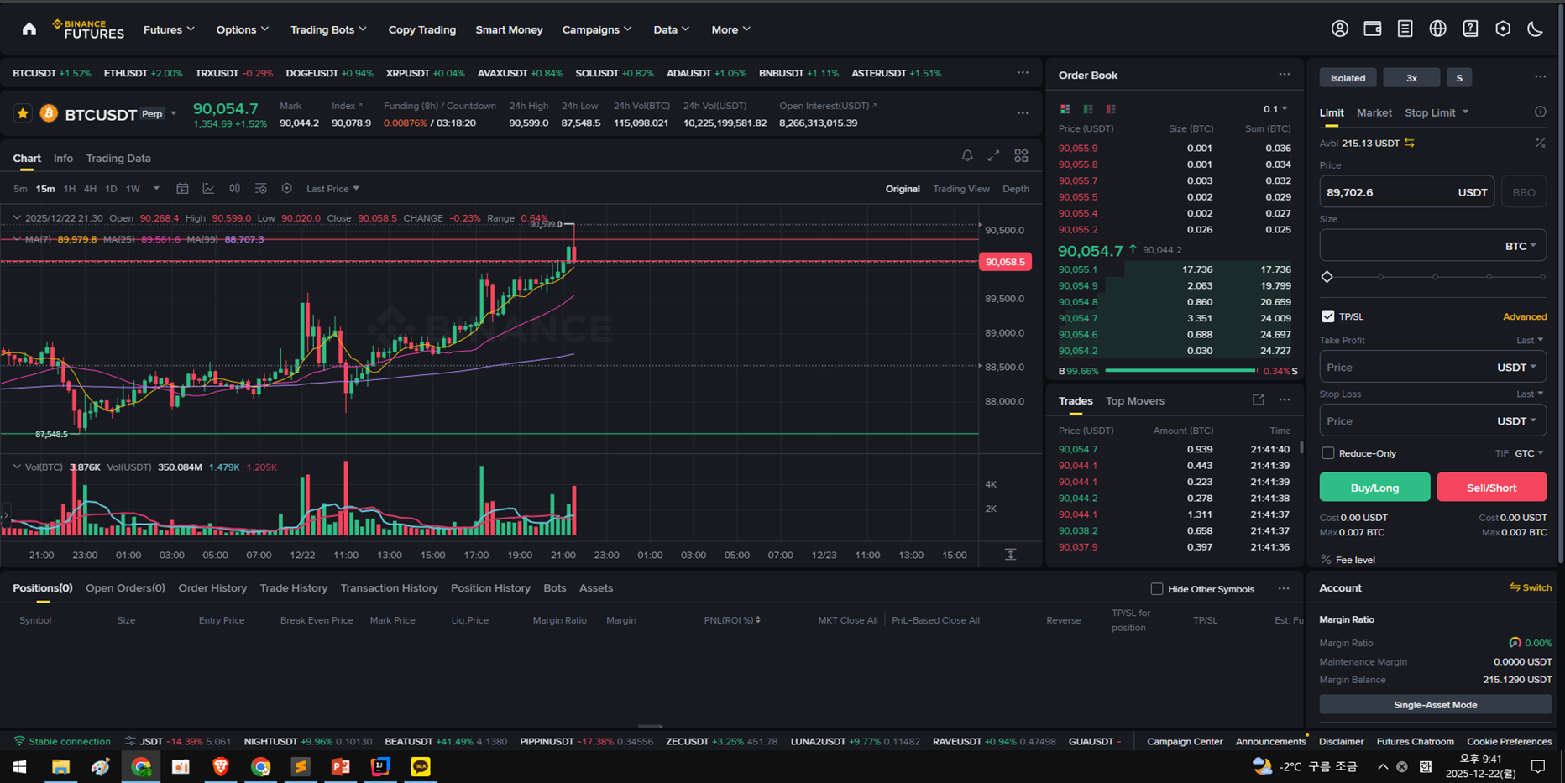Open the Options dropdown menu
The height and width of the screenshot is (783, 1565).
pos(242,29)
